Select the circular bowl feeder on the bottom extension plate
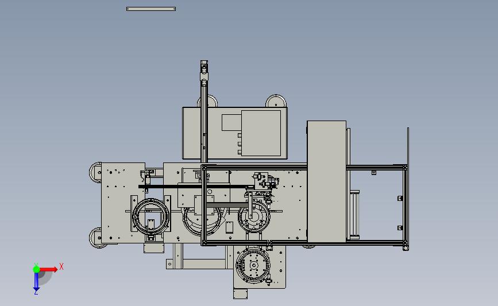The width and height of the screenshot is (498, 306). pos(253,265)
